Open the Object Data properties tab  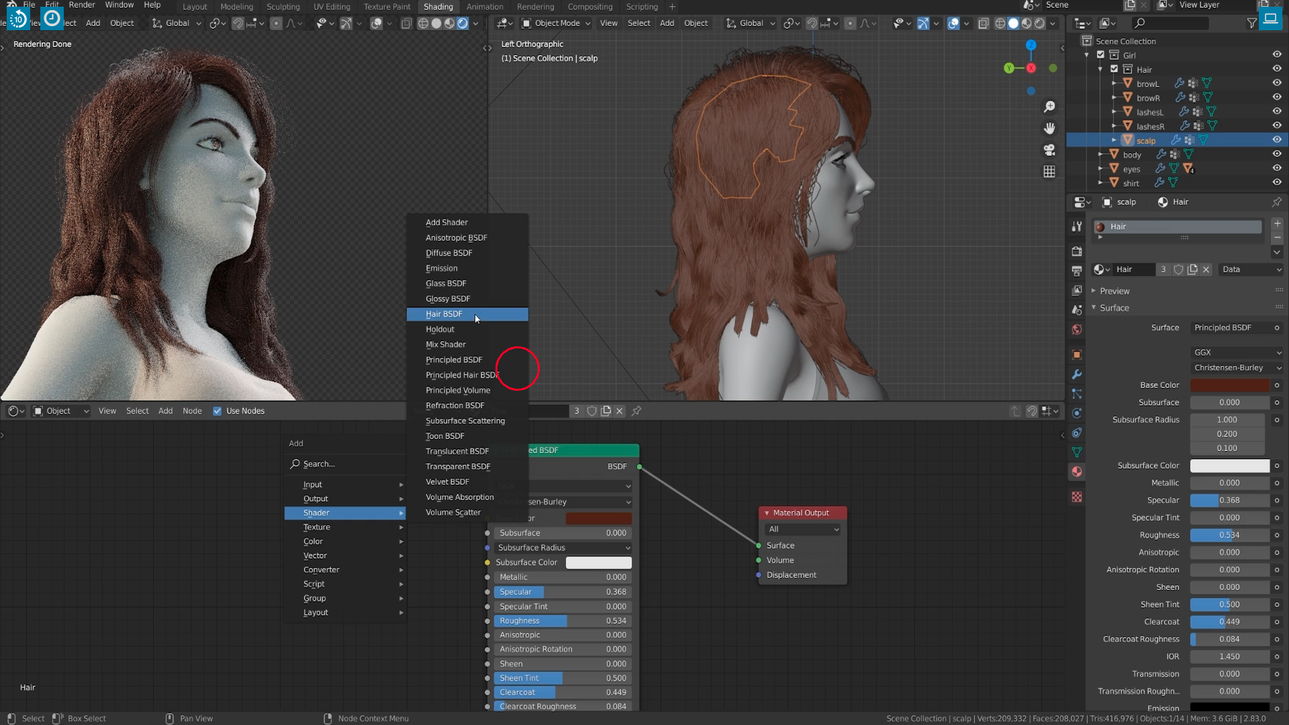coord(1077,452)
